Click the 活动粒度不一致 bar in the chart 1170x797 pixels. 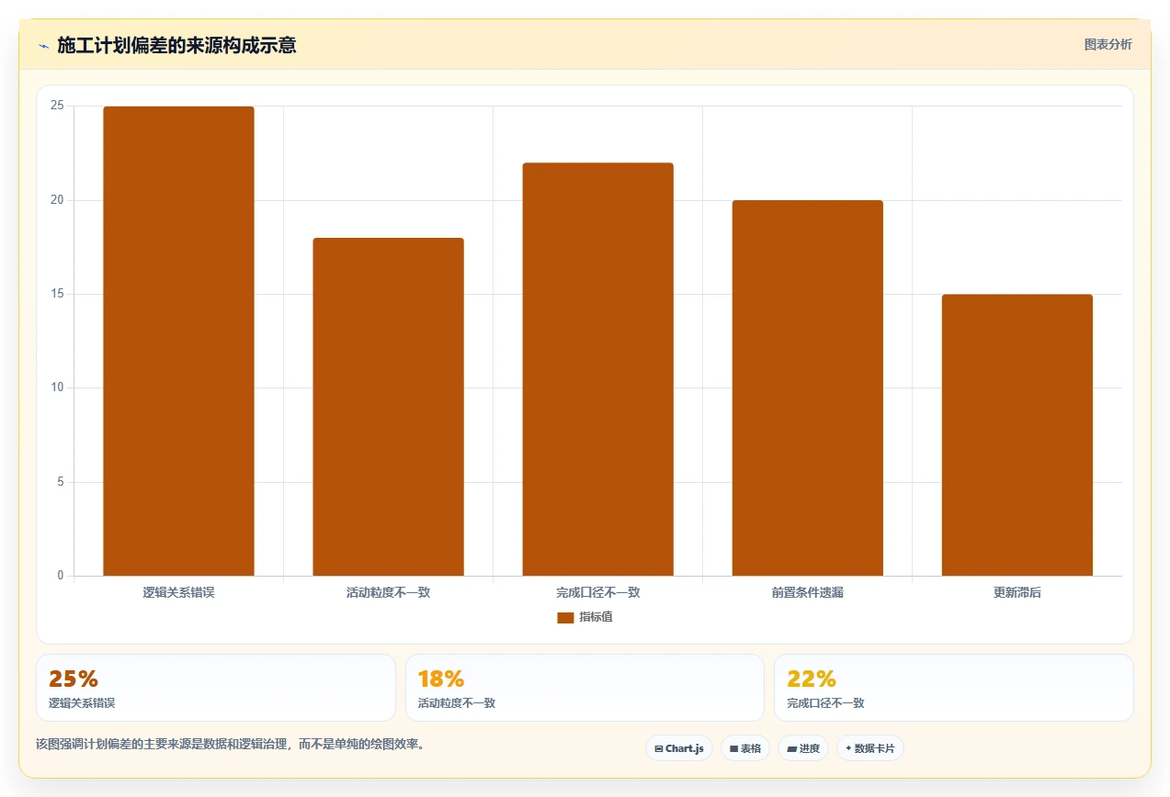coord(388,407)
